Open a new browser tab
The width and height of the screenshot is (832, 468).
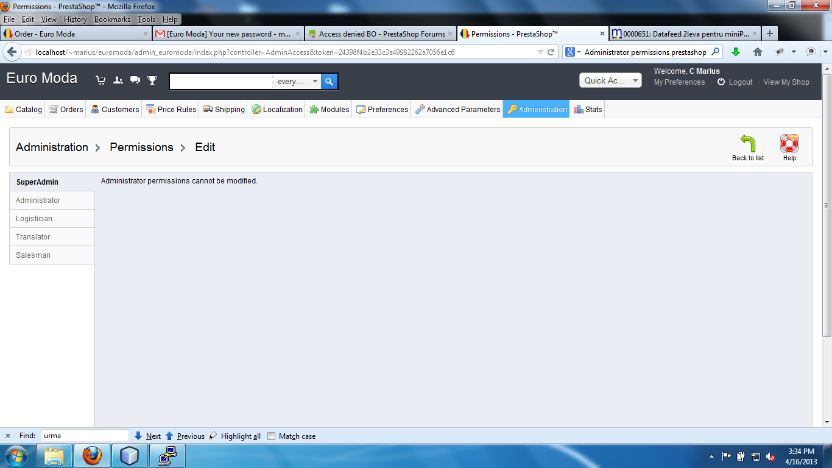(770, 34)
